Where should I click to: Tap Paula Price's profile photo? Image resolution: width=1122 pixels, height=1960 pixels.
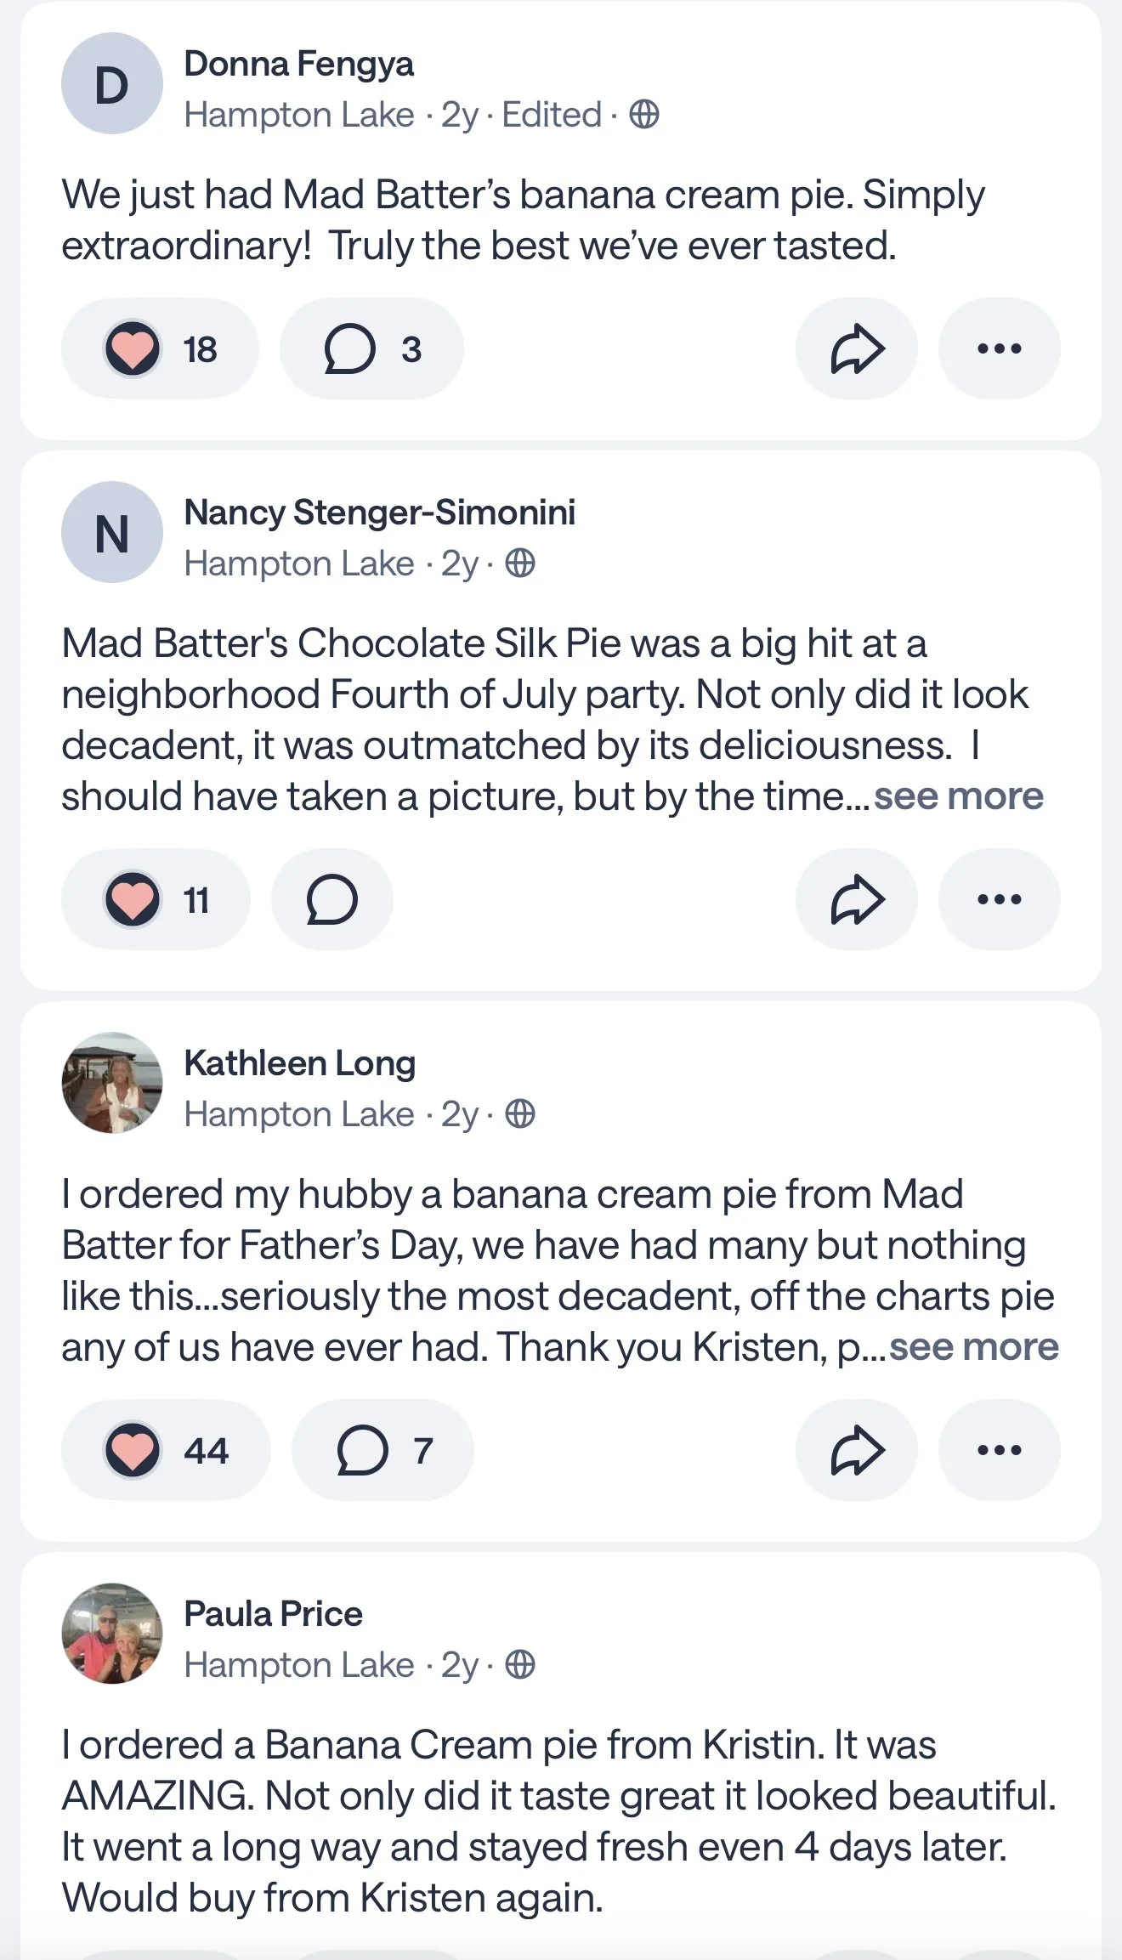(x=112, y=1634)
